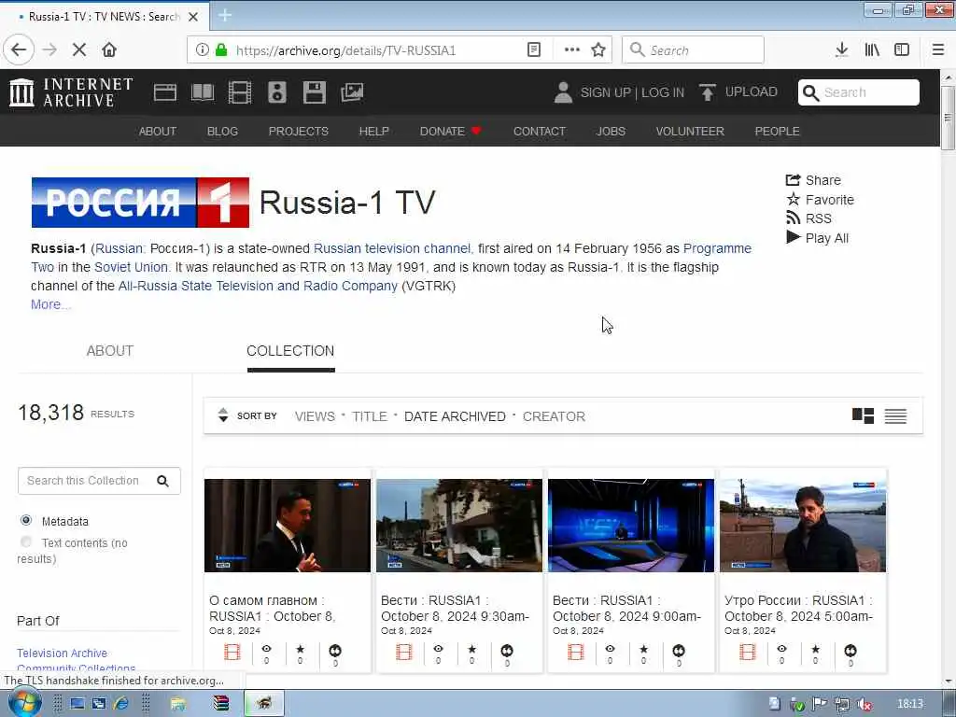
Task: Open the browser home page
Action: coord(109,50)
